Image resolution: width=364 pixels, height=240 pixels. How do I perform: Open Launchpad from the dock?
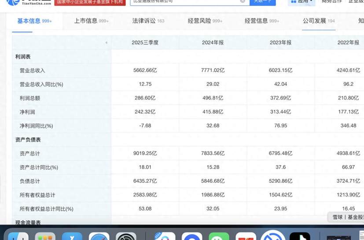coord(45,236)
